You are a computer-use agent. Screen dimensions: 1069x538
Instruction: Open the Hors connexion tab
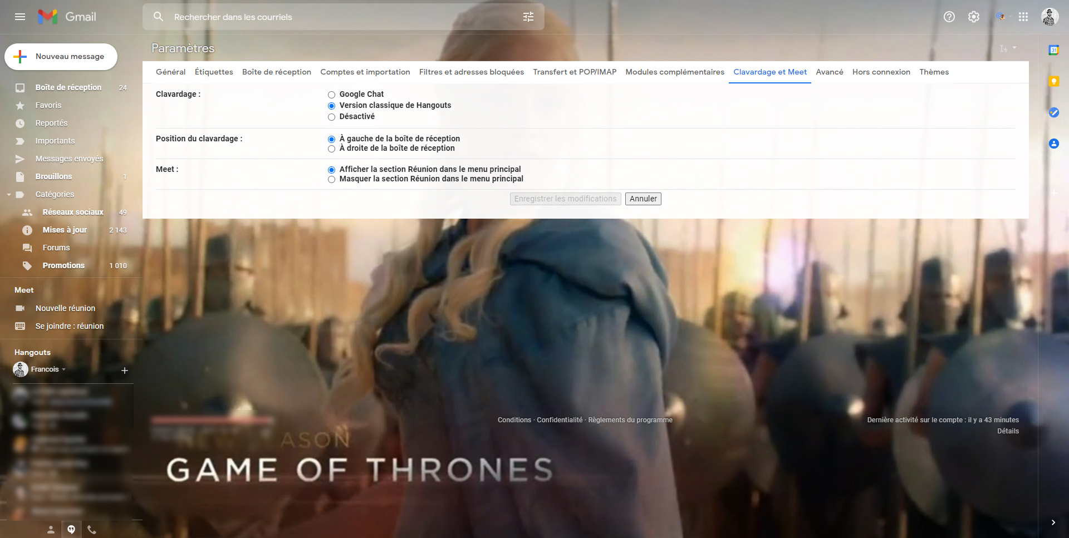[881, 72]
